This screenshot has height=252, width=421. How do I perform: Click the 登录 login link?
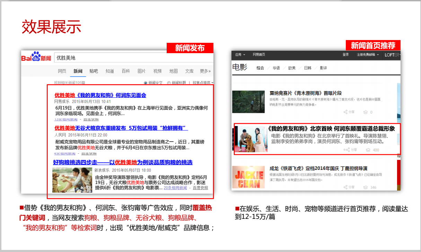(345, 55)
